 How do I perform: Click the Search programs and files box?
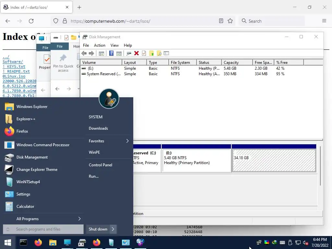[x=43, y=229]
